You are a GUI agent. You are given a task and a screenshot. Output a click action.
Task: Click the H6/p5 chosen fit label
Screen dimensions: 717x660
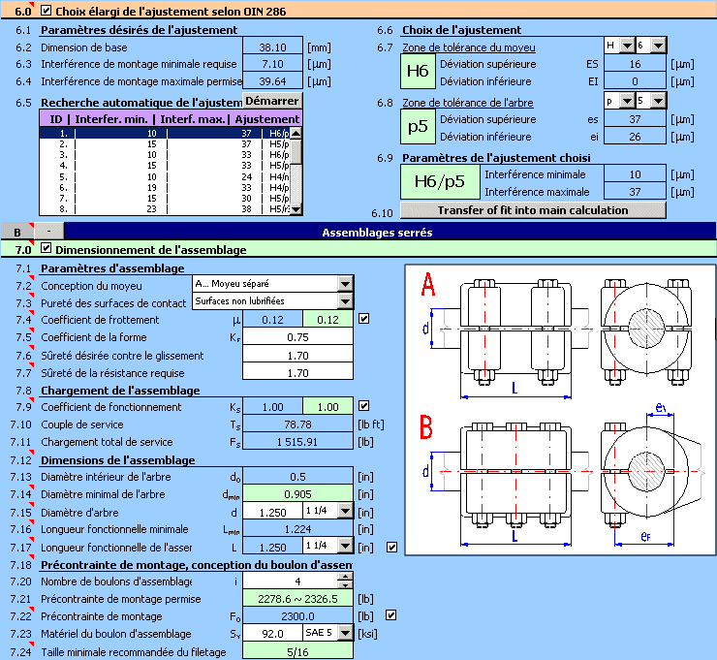tap(440, 181)
